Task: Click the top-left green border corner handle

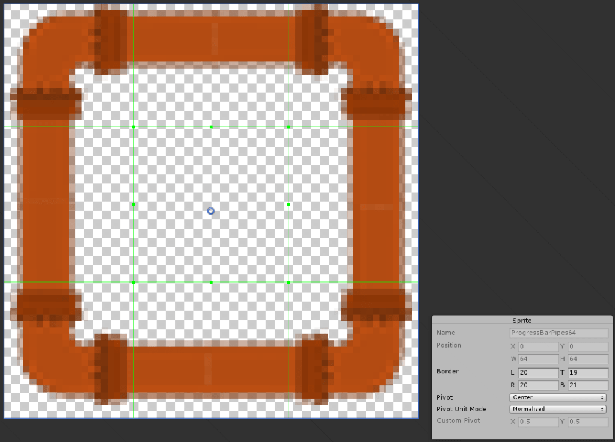Action: (133, 127)
